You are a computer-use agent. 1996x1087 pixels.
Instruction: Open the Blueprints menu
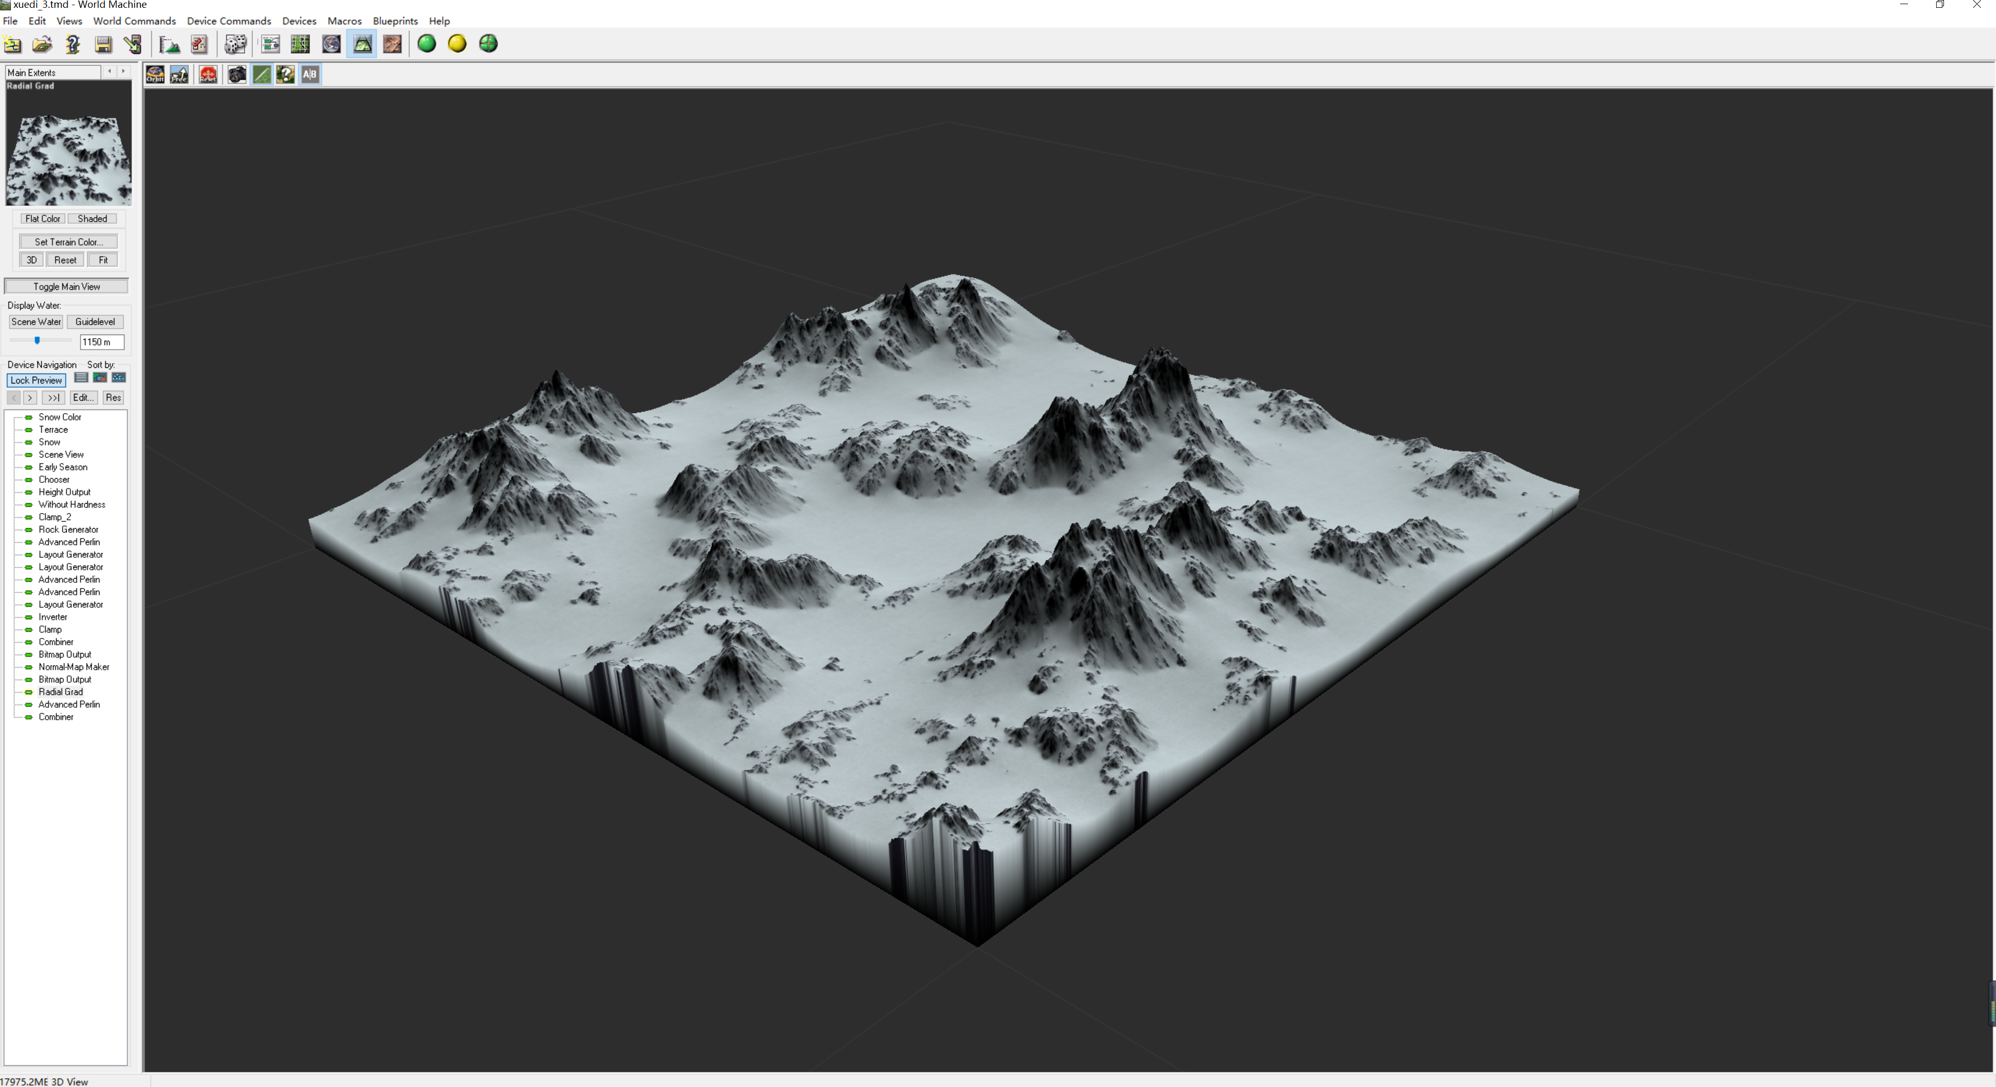(395, 21)
